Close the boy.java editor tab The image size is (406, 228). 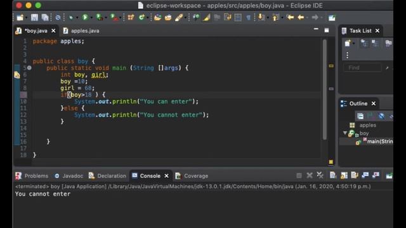(x=53, y=31)
